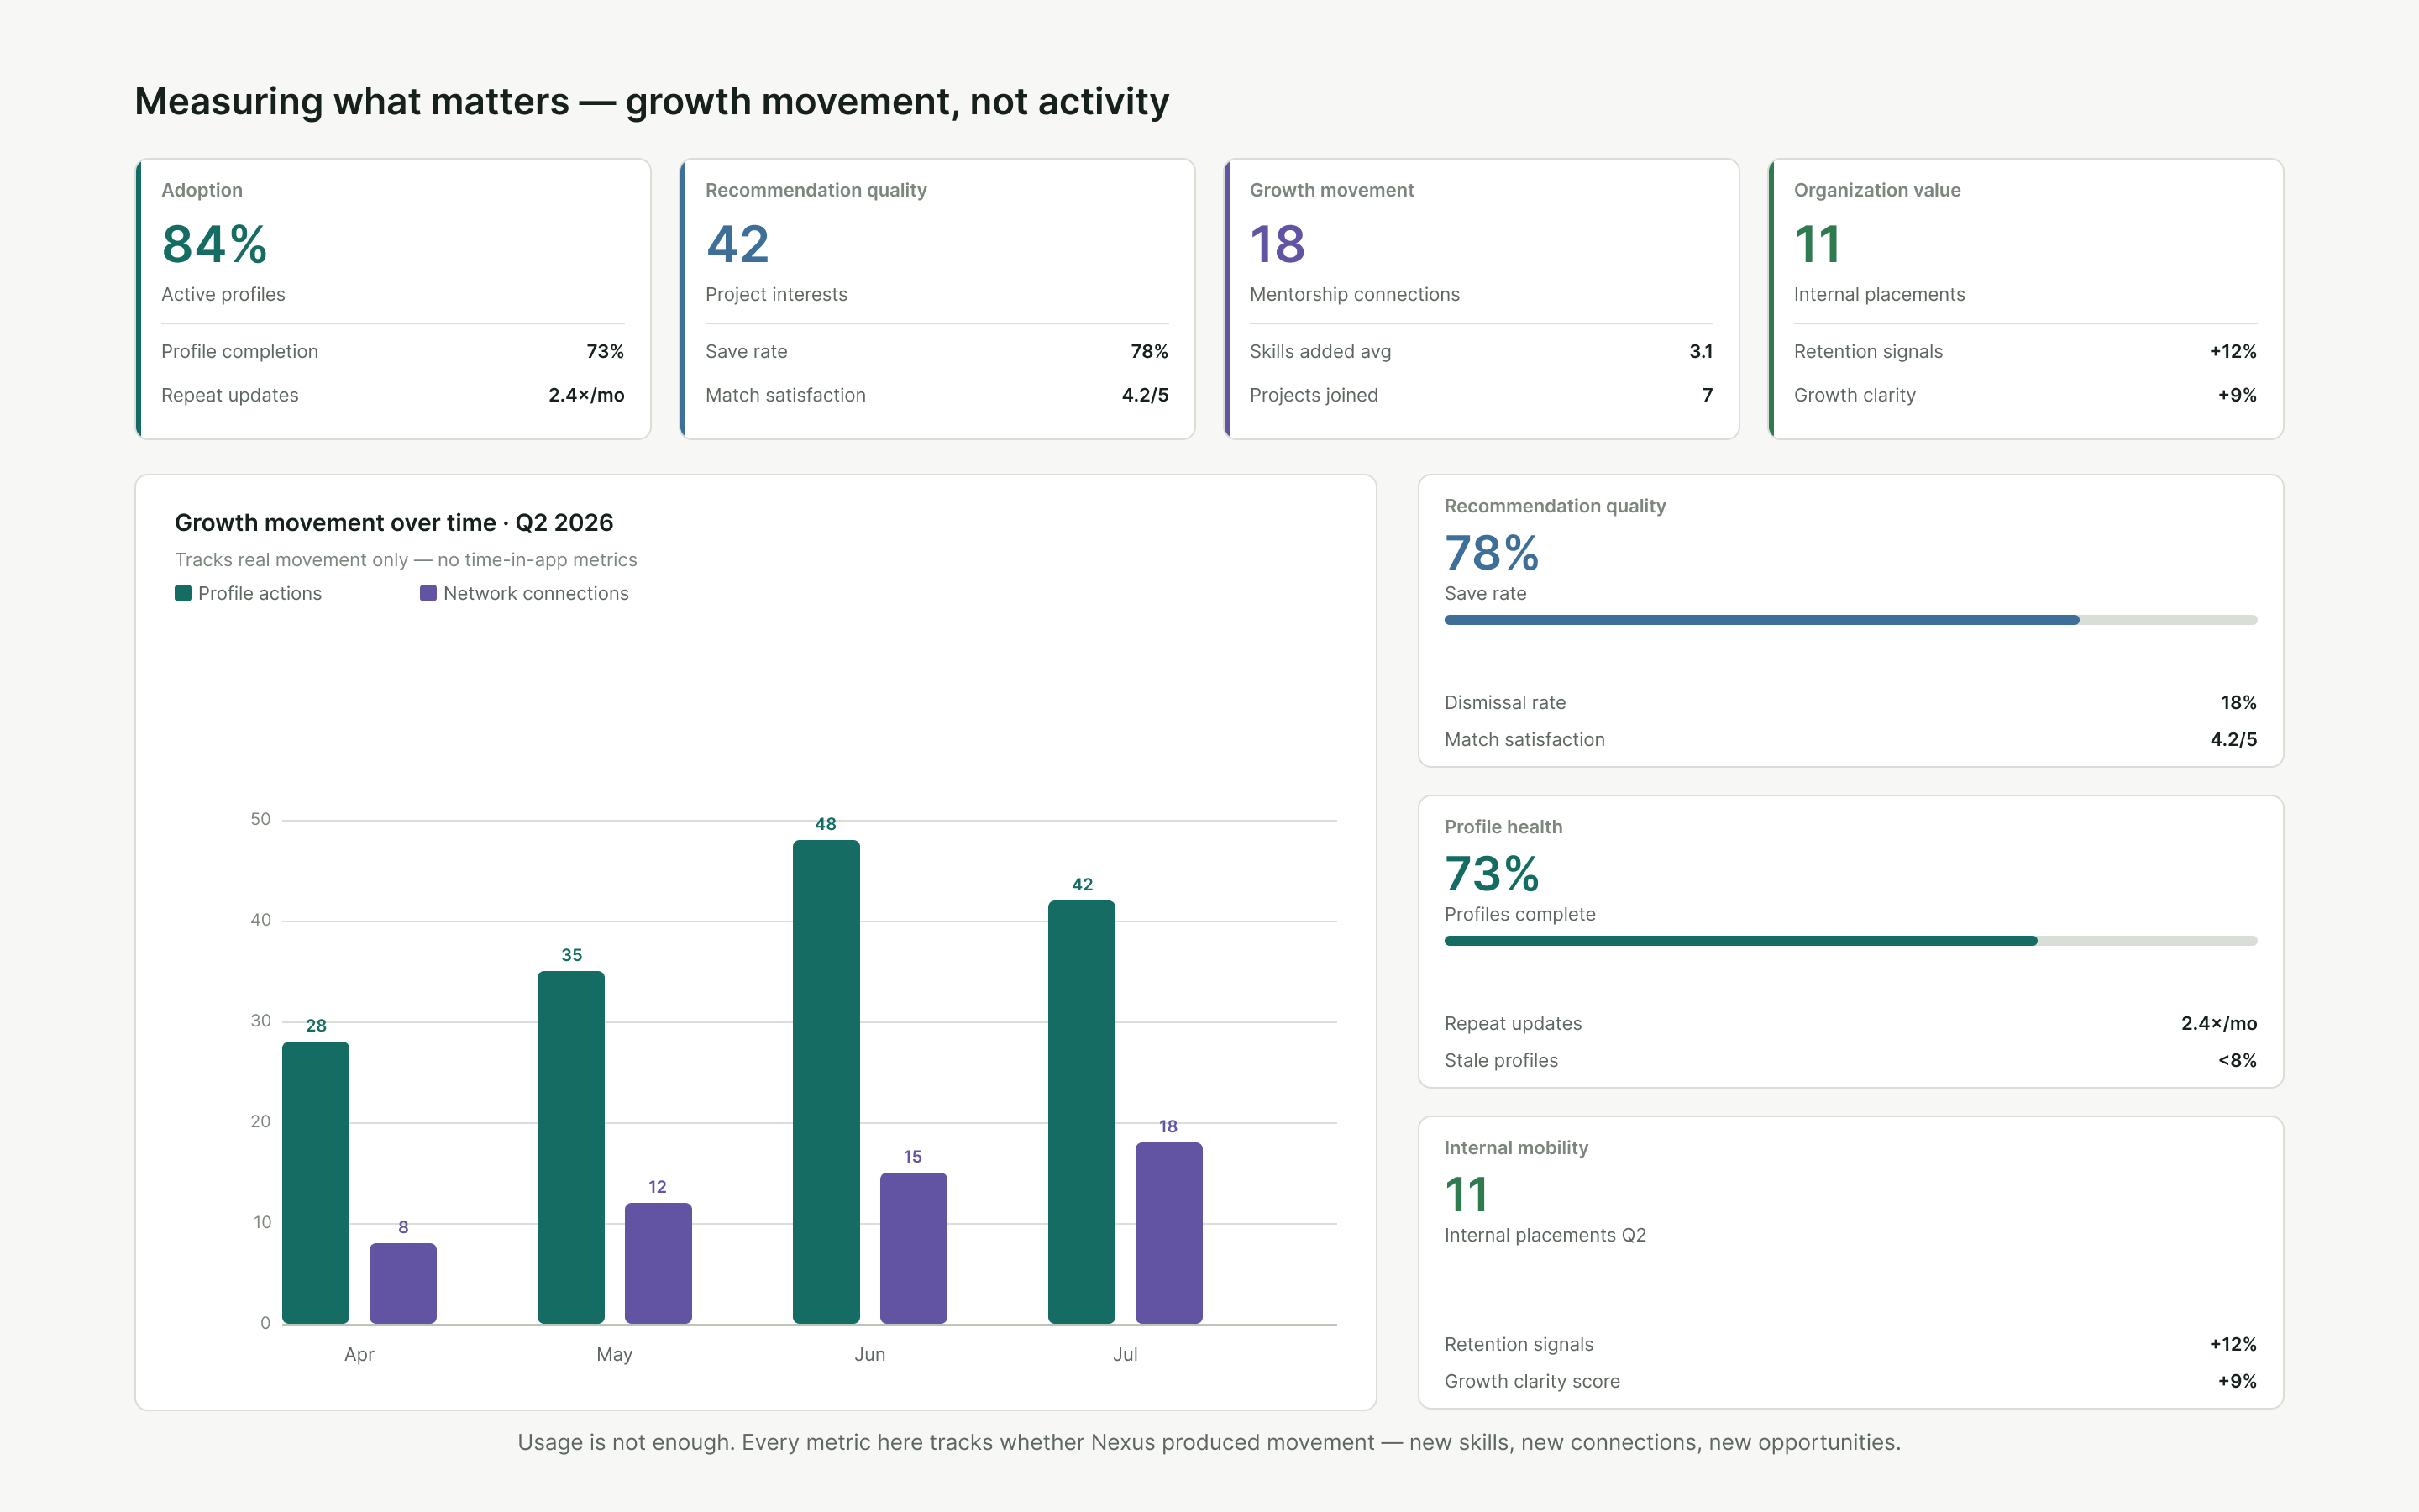Image resolution: width=2419 pixels, height=1512 pixels.
Task: Click the Tracks real movement only subtitle
Action: click(x=406, y=560)
